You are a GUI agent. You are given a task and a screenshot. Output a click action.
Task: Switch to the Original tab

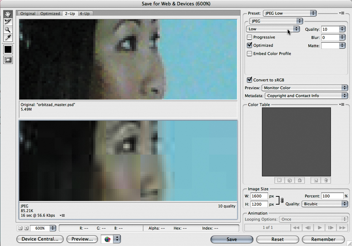pos(28,14)
